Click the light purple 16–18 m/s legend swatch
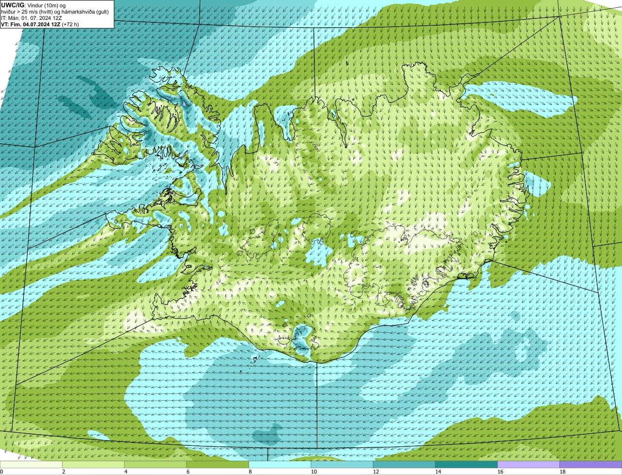Viewport: 622px width, 475px height. 529,465
